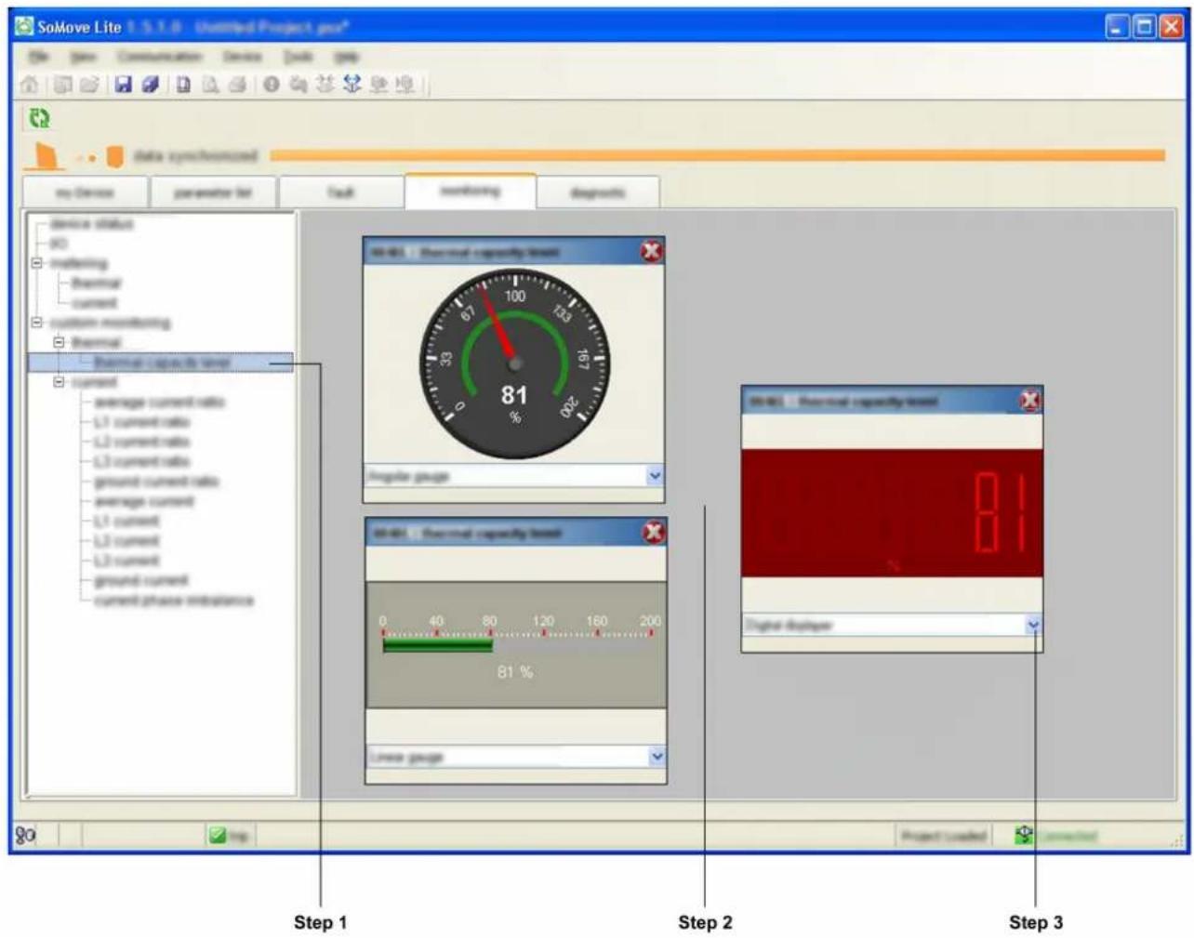Select average current ratio tree item
The width and height of the screenshot is (1194, 938).
pos(159,403)
